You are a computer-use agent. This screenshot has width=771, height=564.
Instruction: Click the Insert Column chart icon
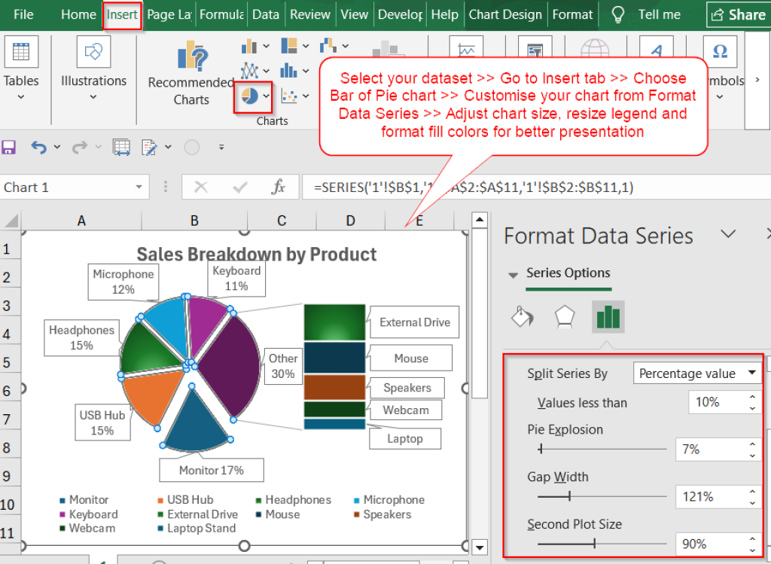[x=248, y=46]
